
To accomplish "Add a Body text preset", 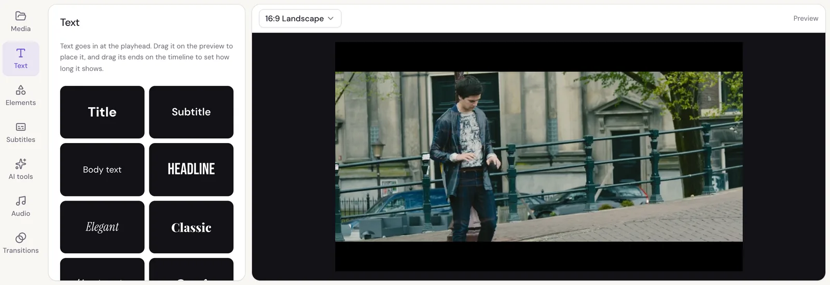I will coord(102,169).
